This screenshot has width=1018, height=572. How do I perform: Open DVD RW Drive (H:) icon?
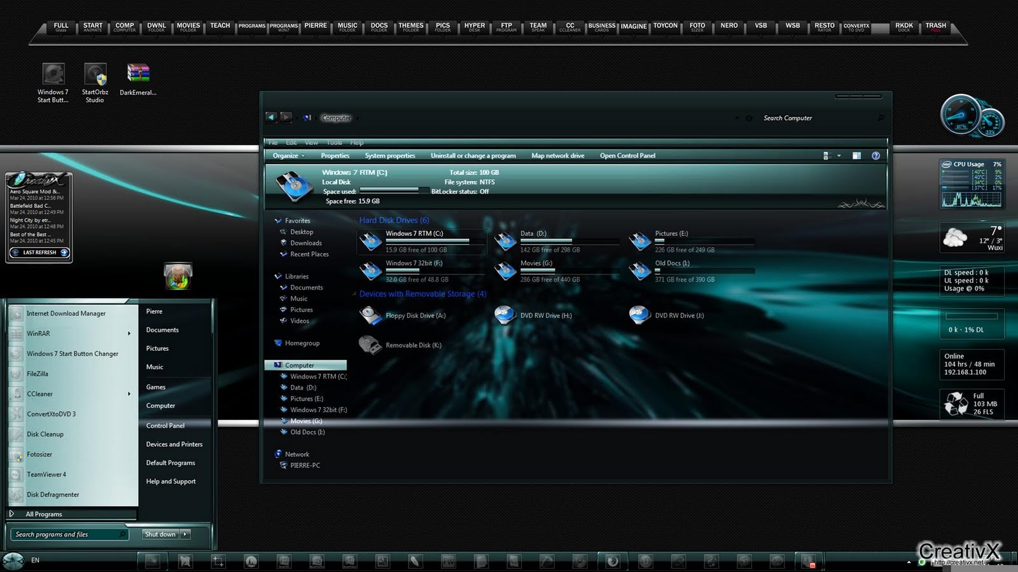tap(505, 315)
